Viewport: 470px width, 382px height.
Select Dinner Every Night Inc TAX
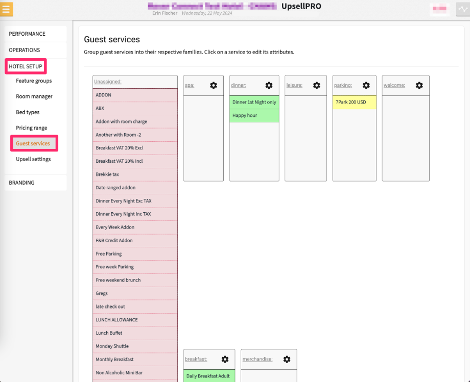point(135,214)
